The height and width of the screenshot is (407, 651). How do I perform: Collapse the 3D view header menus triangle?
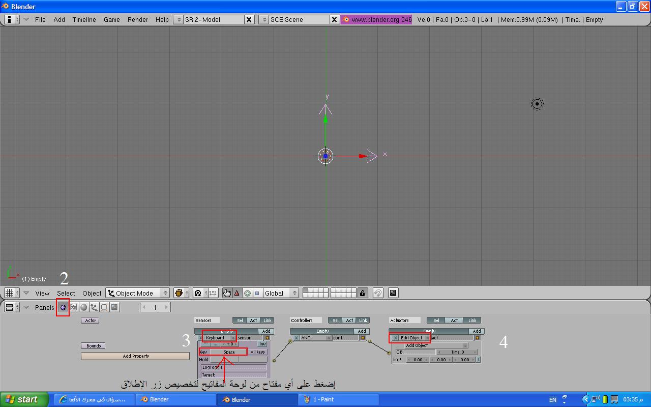tap(26, 293)
